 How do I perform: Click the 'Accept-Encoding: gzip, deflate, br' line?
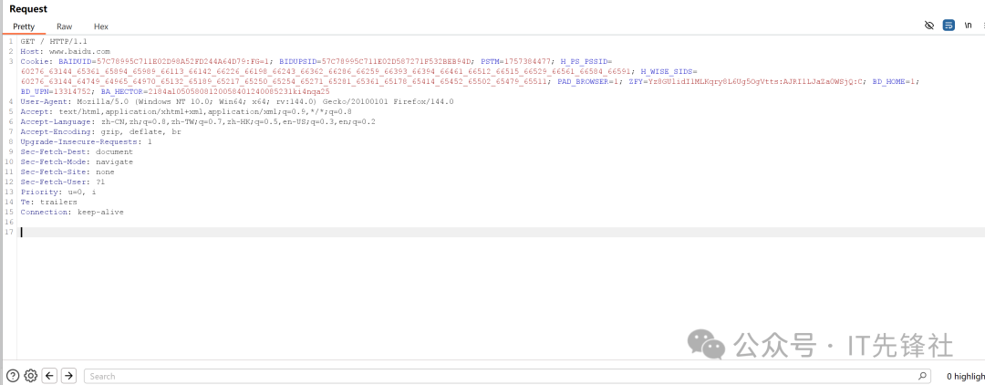pos(100,132)
